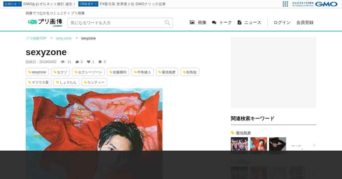The image size is (342, 179).
Task: Select the sexyzone tag
Action: 37,72
